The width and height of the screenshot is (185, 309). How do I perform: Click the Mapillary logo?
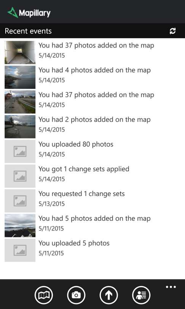pos(29,13)
